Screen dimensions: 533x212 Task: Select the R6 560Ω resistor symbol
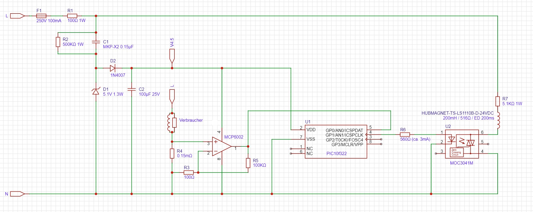pos(405,134)
